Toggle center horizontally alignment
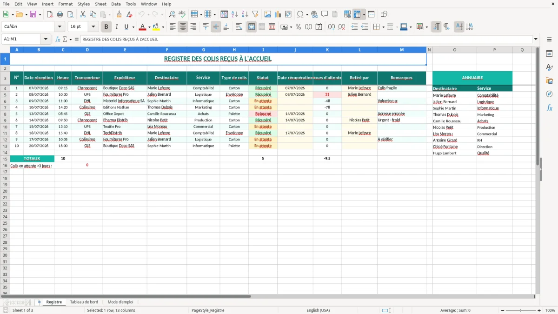The image size is (558, 314). (x=183, y=27)
